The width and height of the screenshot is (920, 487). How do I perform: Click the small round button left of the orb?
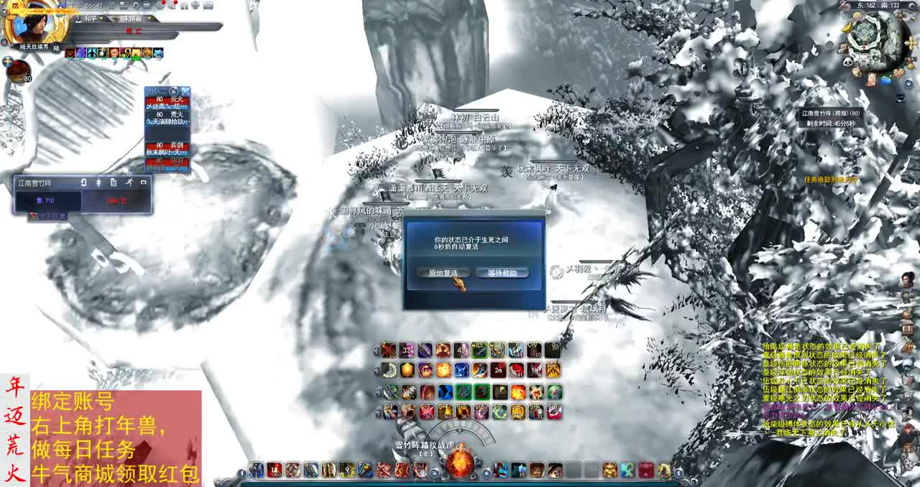point(434,473)
